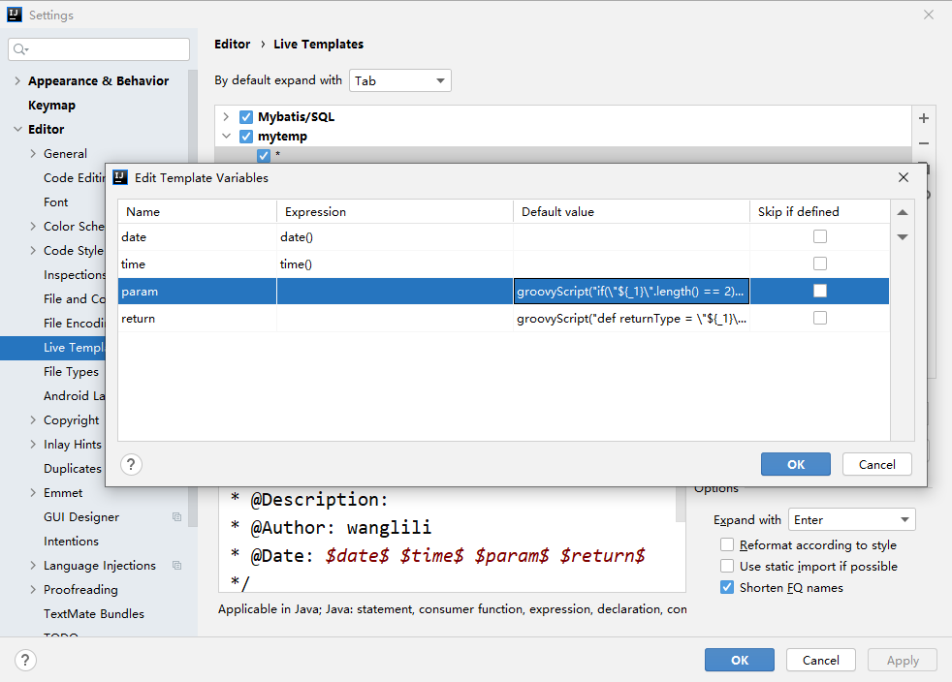This screenshot has width=952, height=682.
Task: Click the move variable up arrow
Action: (903, 213)
